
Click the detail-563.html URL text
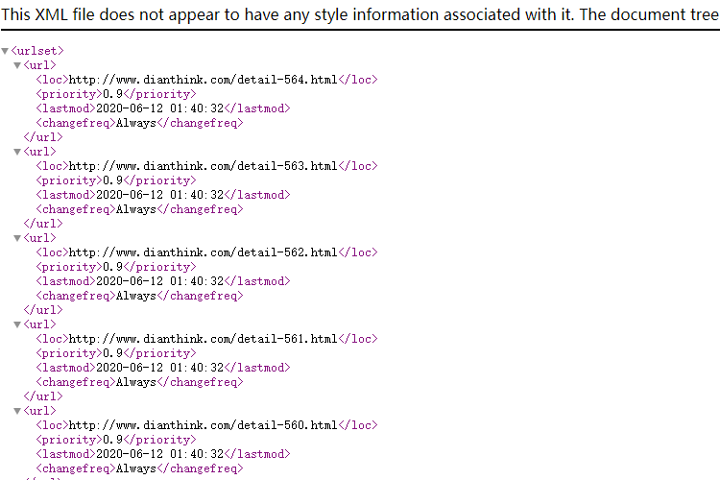pyautogui.click(x=203, y=166)
